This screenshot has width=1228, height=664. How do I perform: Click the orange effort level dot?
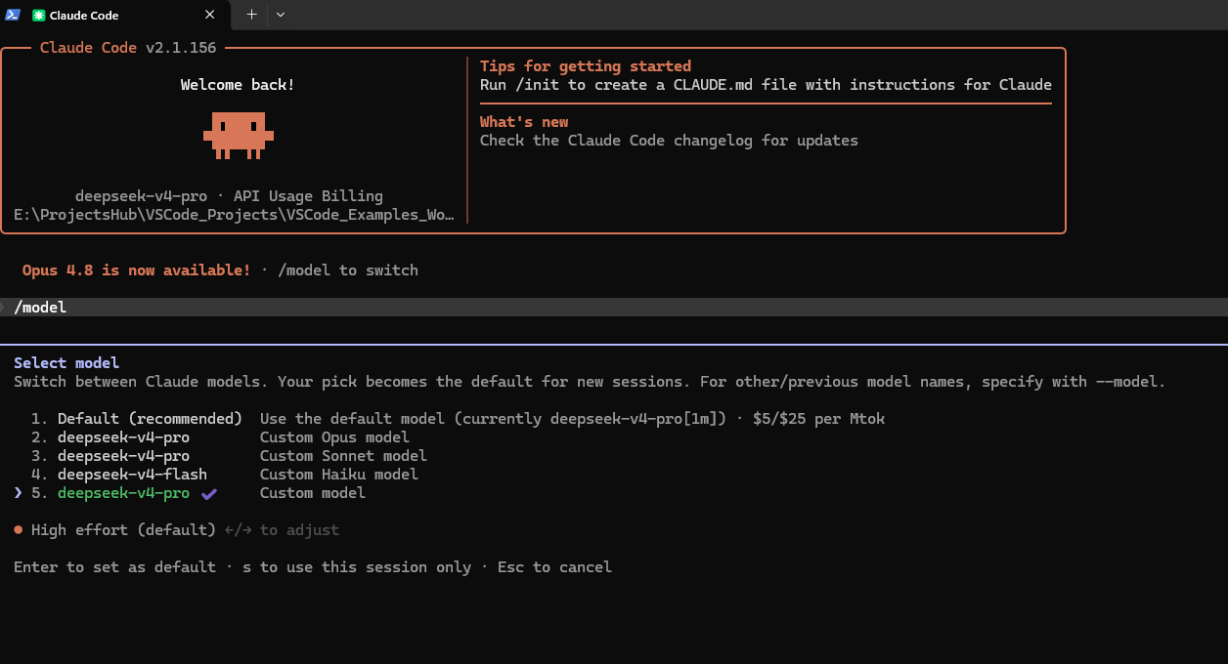[x=19, y=529]
